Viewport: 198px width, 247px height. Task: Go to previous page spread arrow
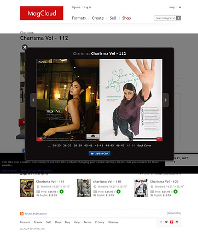coord(33,100)
